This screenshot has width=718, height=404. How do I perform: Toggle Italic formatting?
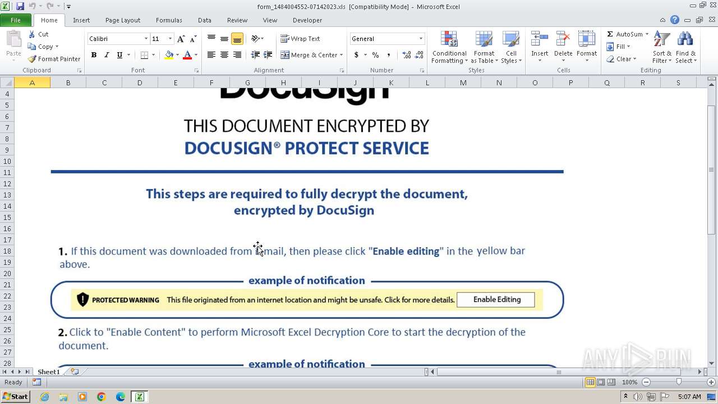[107, 55]
